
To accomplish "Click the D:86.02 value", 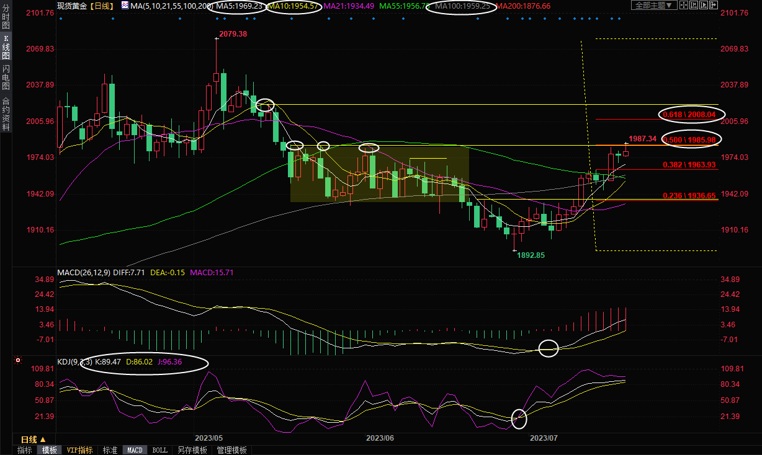I will pos(140,361).
